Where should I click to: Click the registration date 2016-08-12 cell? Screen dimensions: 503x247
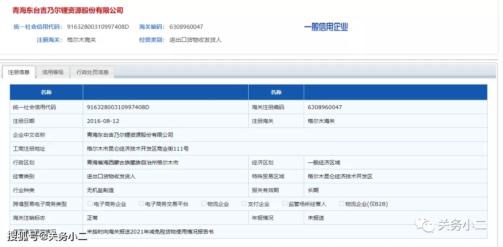pos(103,121)
